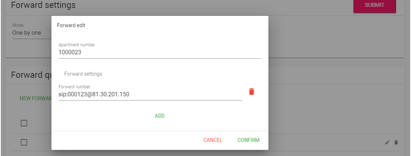The image size is (411, 156).
Task: Click the Mode label above dropdown
Action: coord(18,25)
